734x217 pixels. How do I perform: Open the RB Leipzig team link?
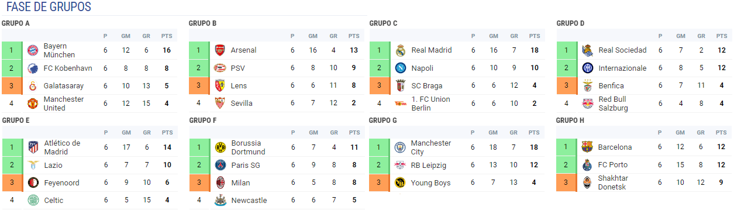(429, 166)
